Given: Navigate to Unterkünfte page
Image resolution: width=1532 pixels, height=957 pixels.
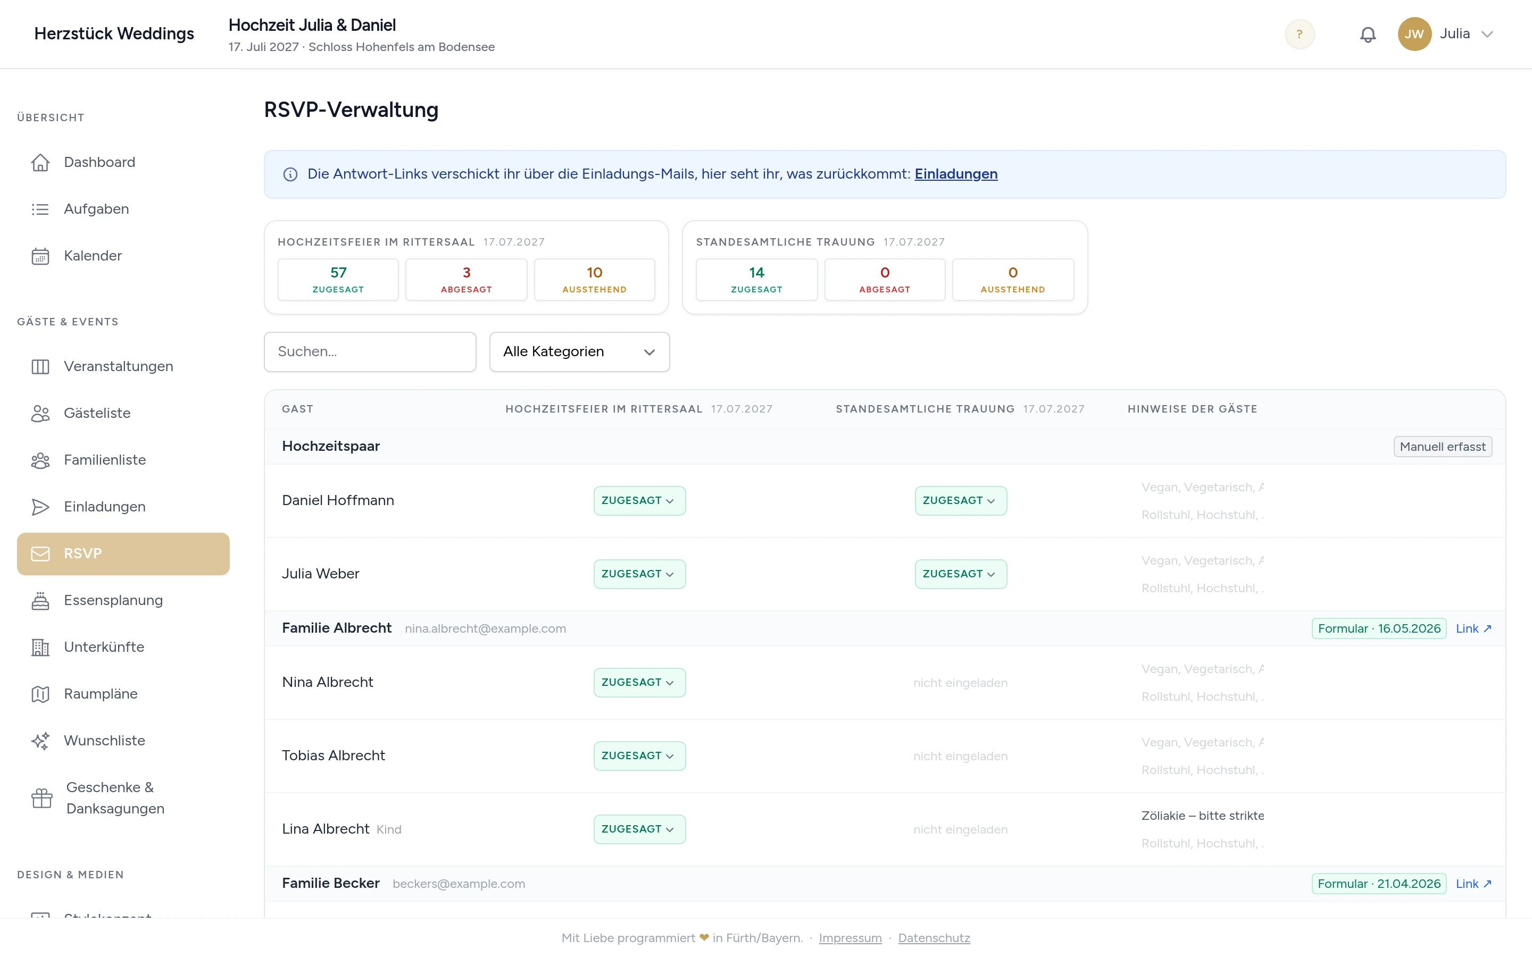Looking at the screenshot, I should [x=123, y=648].
